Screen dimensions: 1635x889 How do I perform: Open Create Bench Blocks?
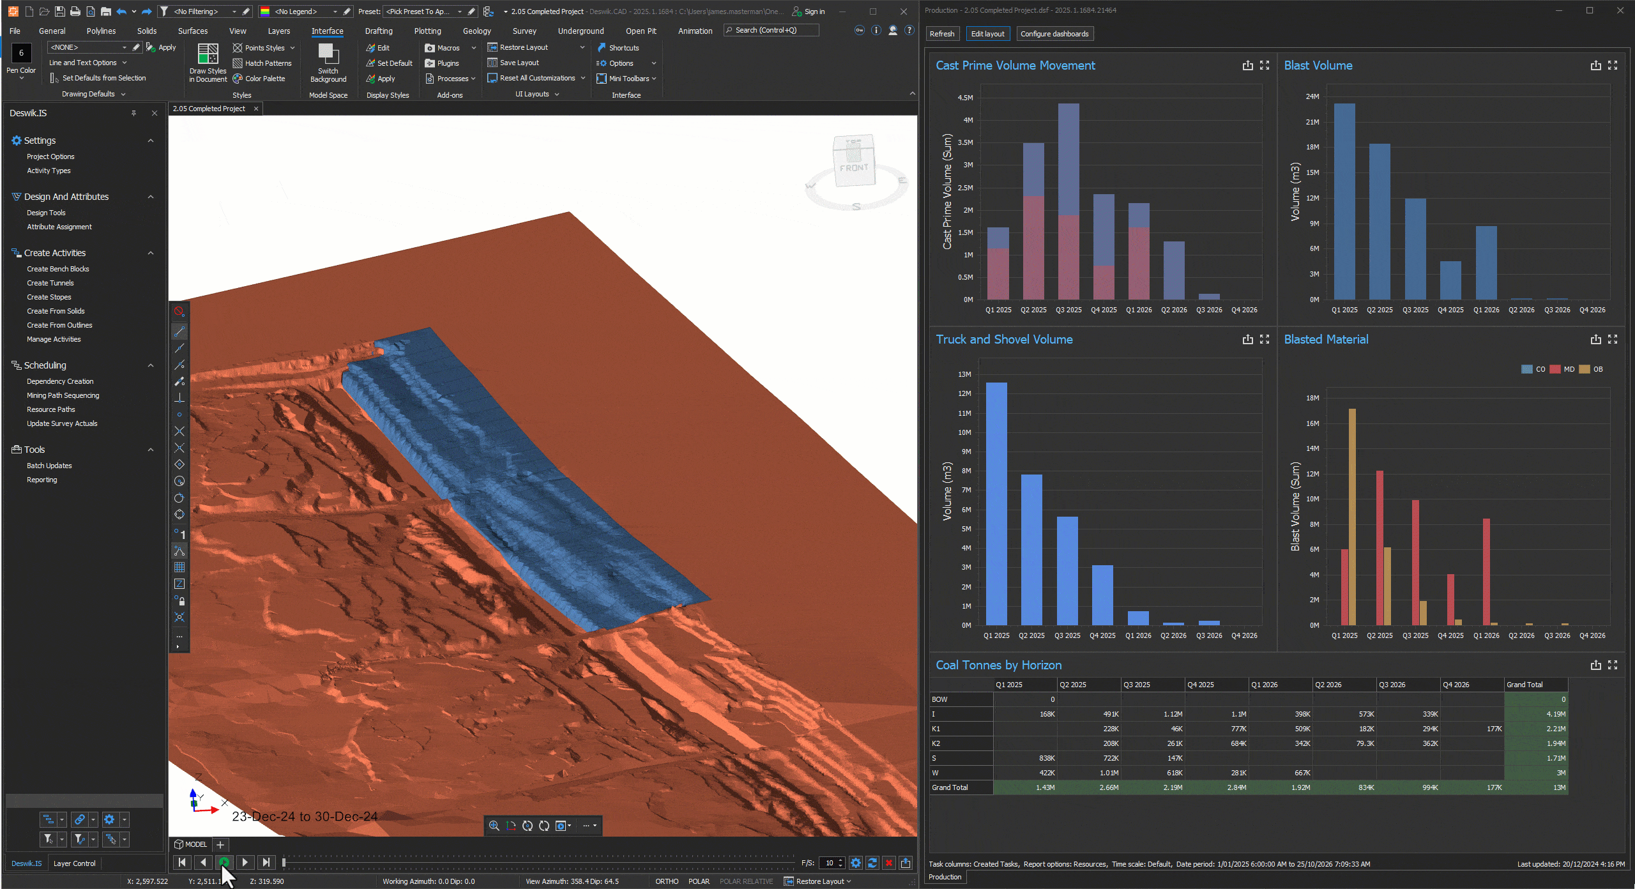pos(58,269)
